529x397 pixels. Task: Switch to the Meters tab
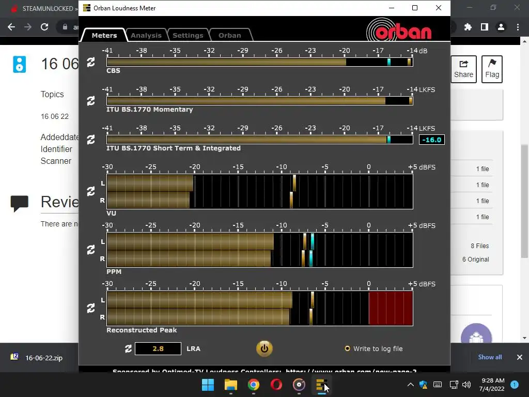pyautogui.click(x=104, y=35)
